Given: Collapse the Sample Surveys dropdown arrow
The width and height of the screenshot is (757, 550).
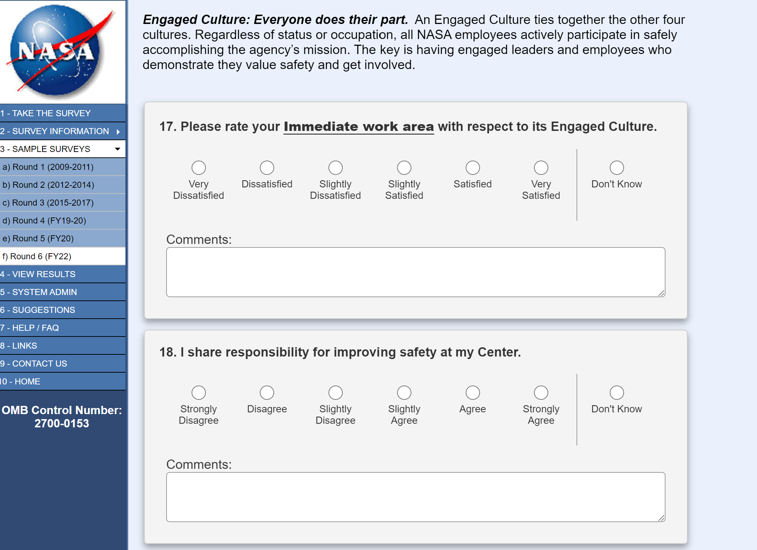Looking at the screenshot, I should point(117,149).
